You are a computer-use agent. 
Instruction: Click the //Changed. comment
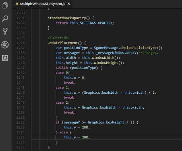(x=148, y=53)
